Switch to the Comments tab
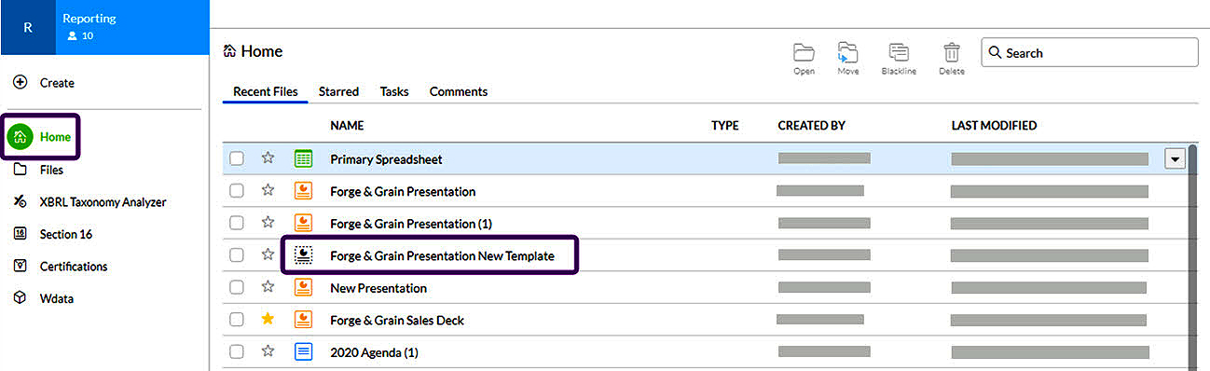Screen dimensions: 1210x371 (x=459, y=91)
